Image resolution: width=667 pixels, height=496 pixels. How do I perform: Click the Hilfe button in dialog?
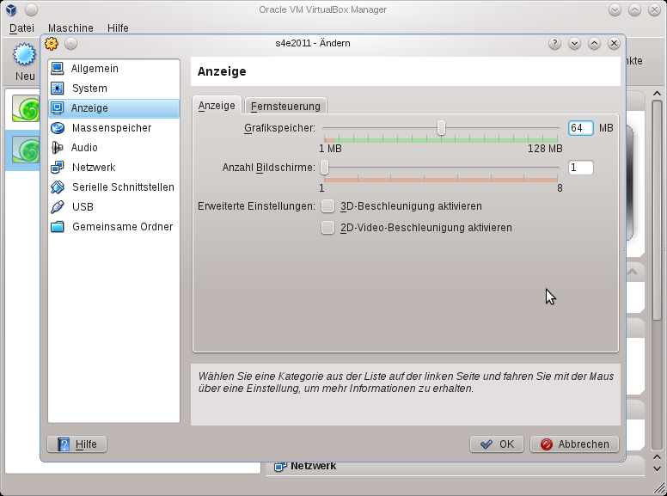[x=77, y=444]
